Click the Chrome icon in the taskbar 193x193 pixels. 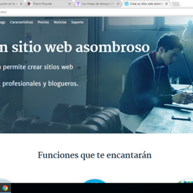pos(5,188)
